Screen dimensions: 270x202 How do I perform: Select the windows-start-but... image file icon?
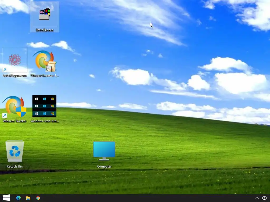click(44, 106)
